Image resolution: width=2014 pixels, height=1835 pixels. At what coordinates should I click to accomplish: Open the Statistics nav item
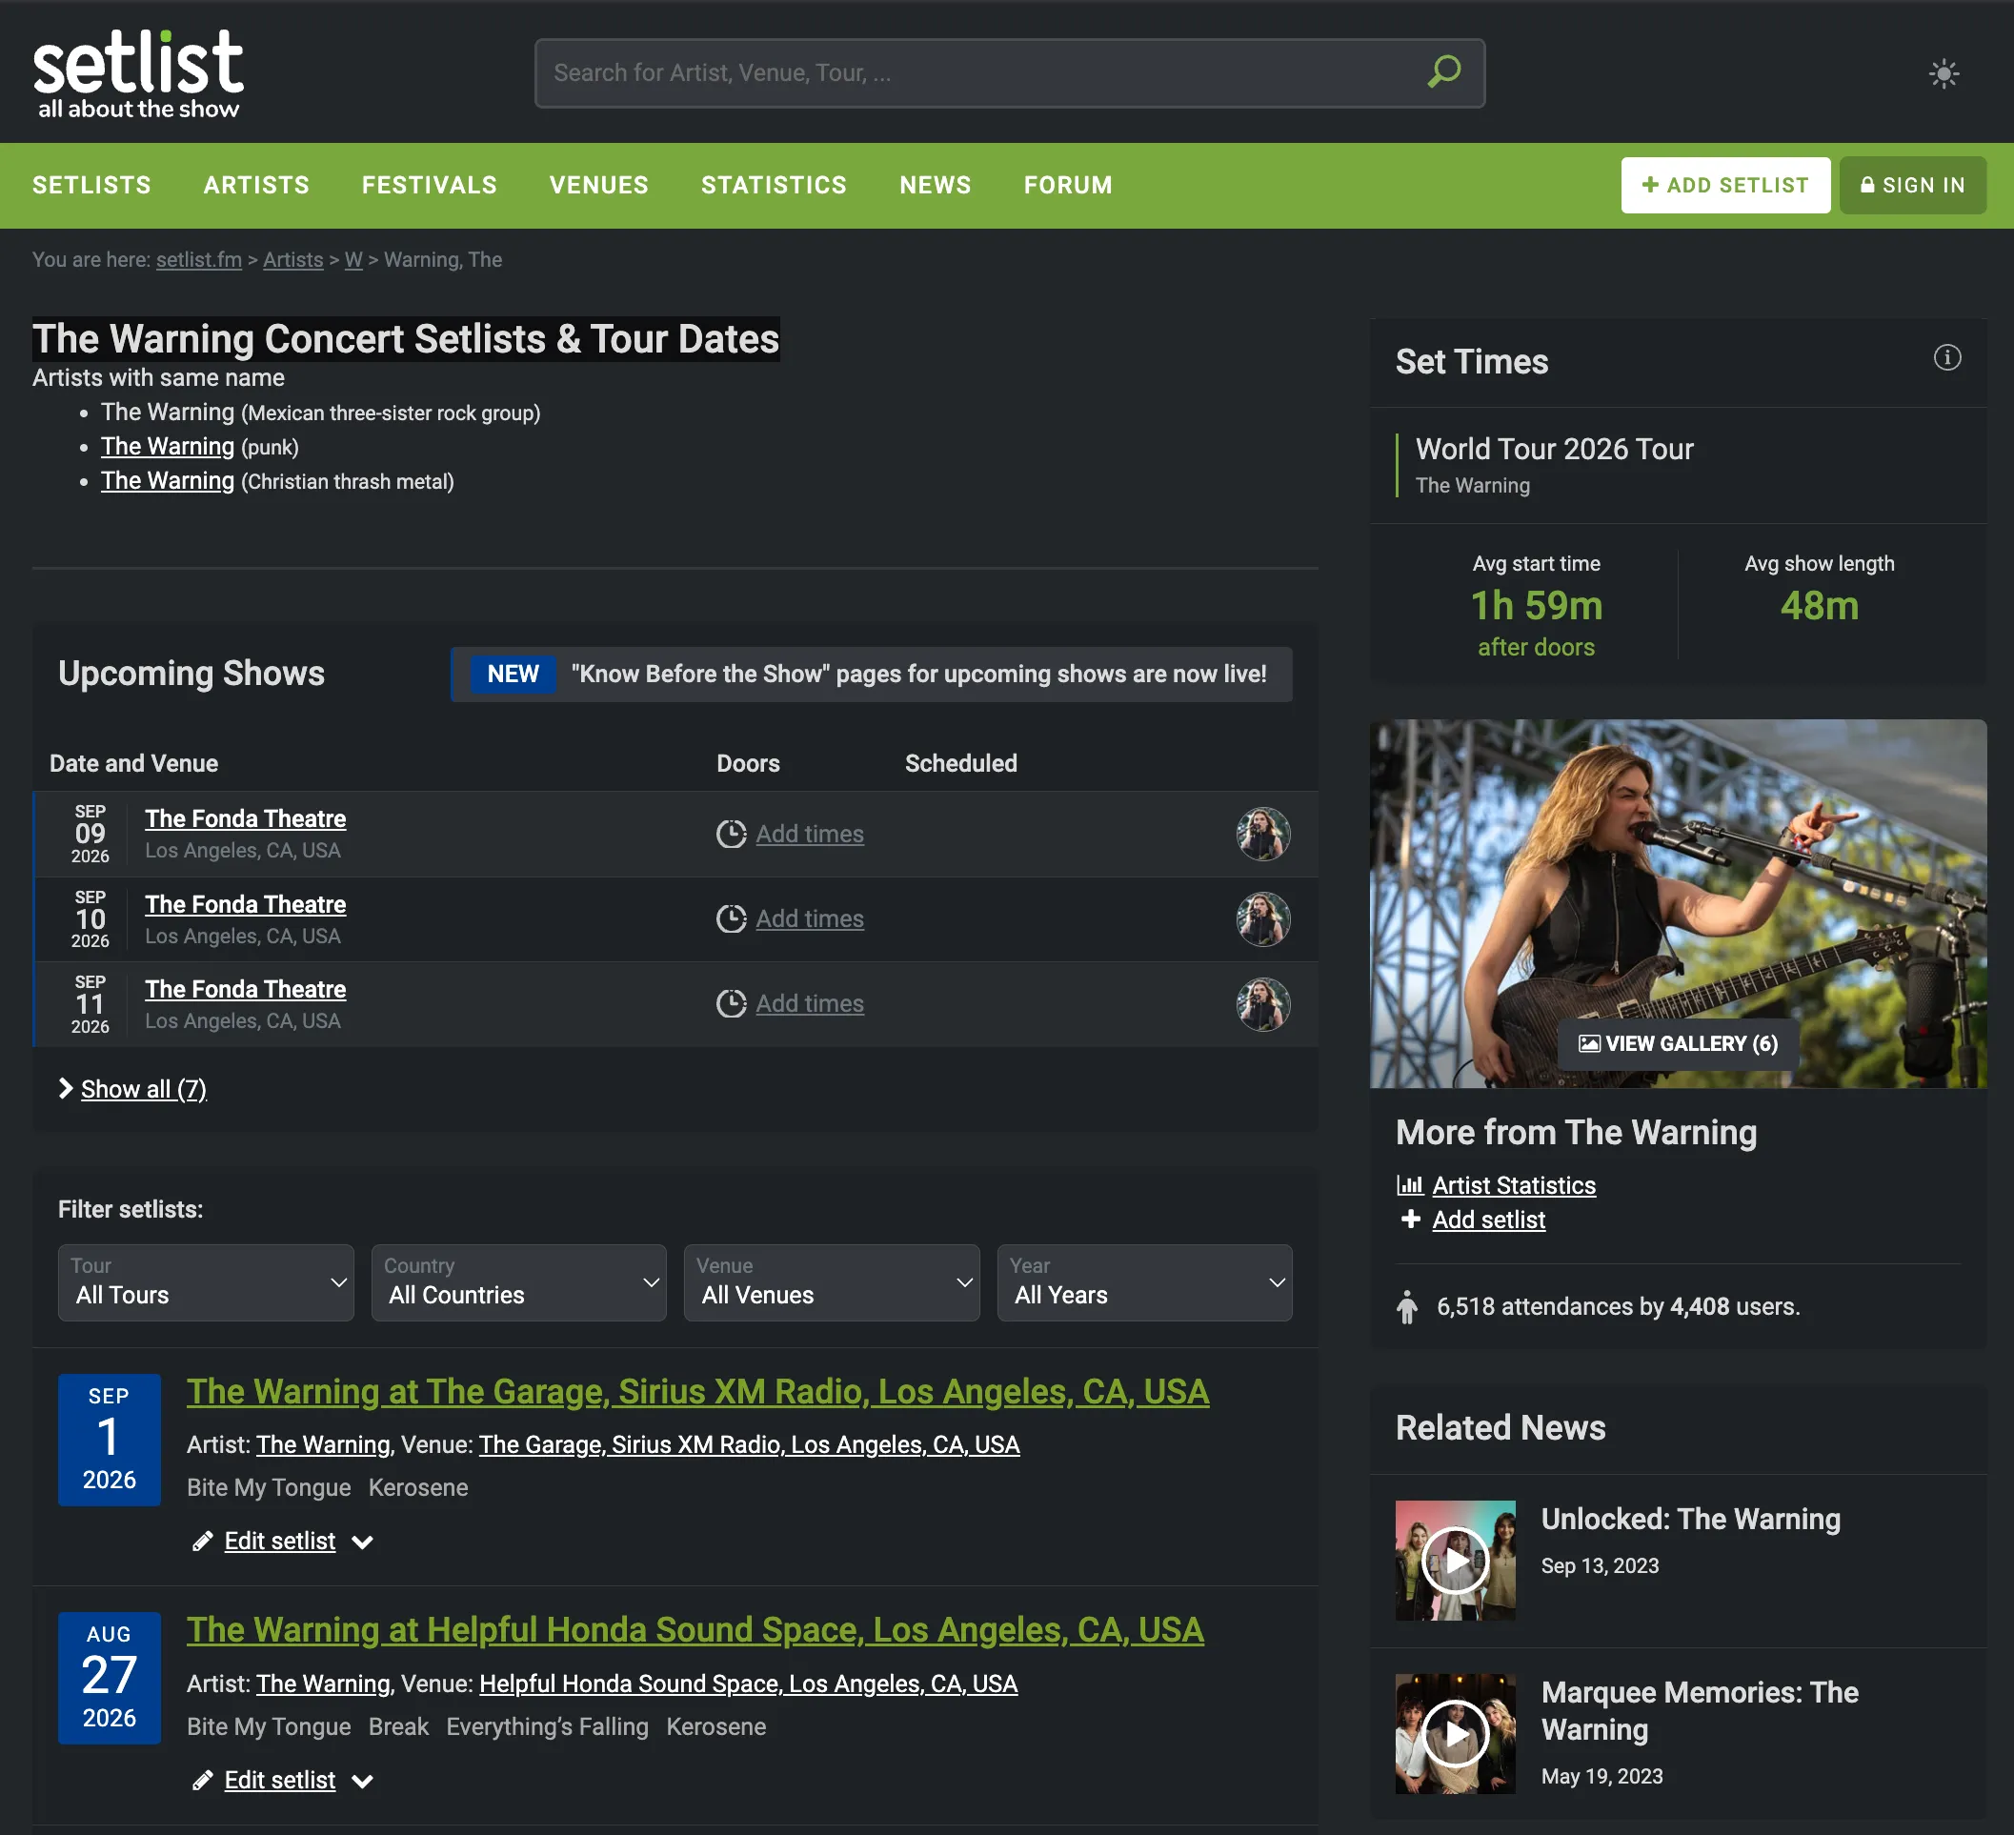pos(775,185)
